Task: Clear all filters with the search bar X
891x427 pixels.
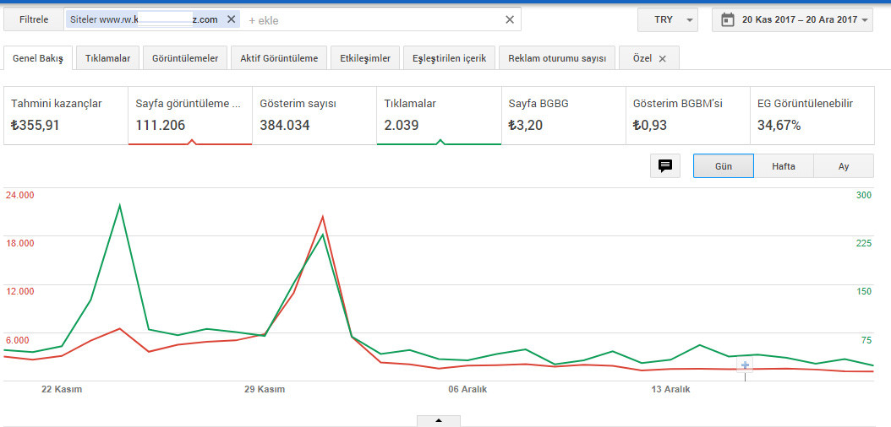Action: [x=510, y=20]
